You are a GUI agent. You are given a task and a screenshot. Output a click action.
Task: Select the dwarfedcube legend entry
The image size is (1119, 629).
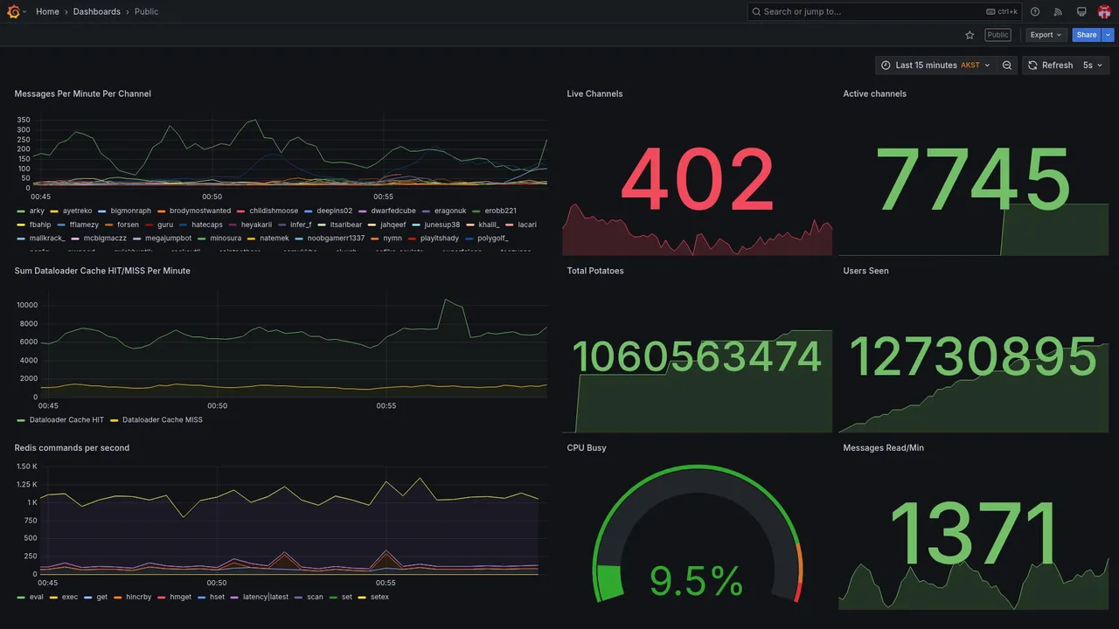(393, 211)
